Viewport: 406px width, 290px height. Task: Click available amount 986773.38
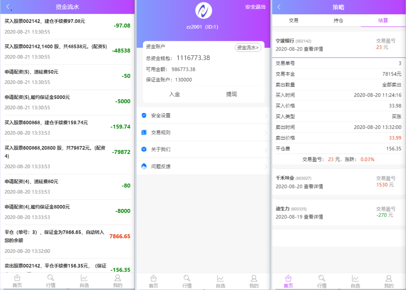[183, 69]
